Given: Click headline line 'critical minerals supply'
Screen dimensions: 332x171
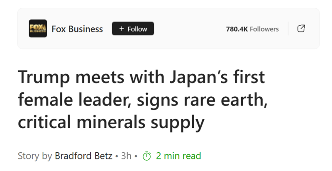Looking at the screenshot, I should 111,122.
